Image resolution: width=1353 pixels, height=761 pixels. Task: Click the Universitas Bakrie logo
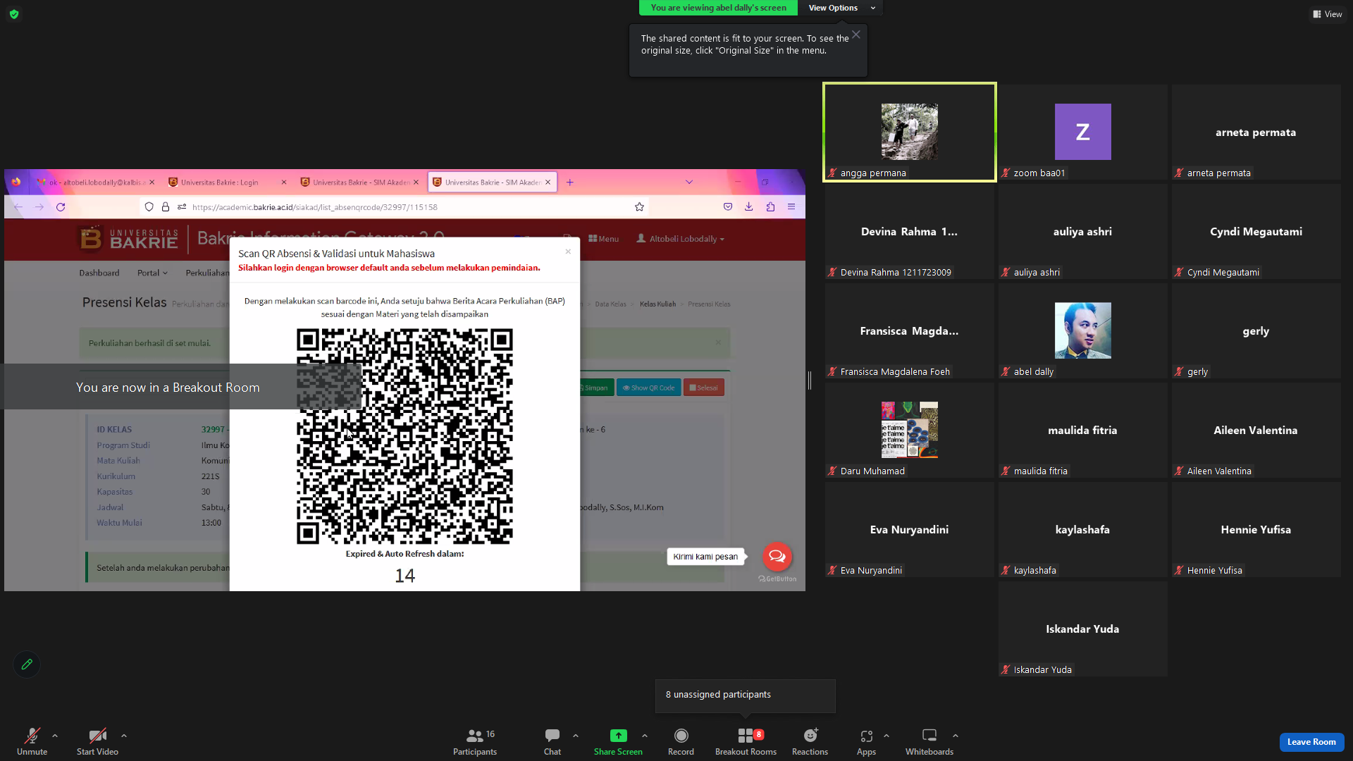[x=128, y=239]
